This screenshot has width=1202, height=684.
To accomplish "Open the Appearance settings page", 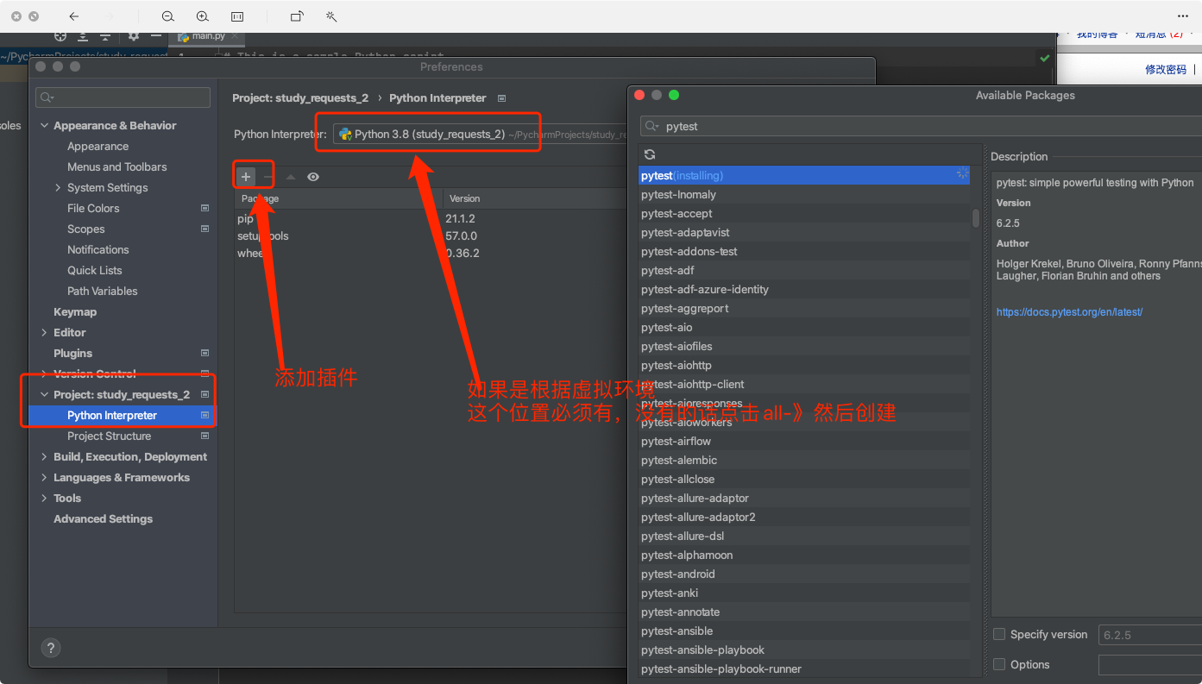I will tap(98, 146).
